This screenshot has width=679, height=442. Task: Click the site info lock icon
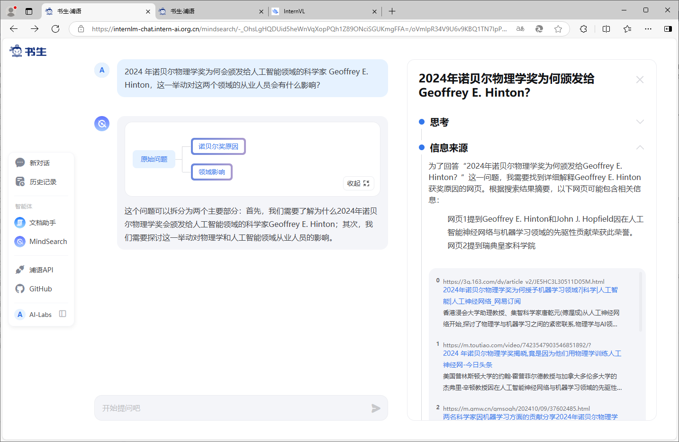point(81,29)
